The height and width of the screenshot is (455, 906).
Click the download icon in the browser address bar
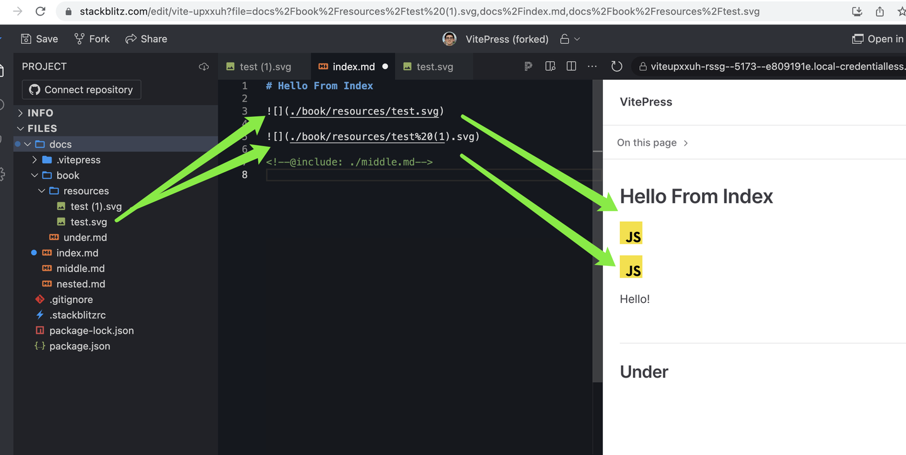857,11
